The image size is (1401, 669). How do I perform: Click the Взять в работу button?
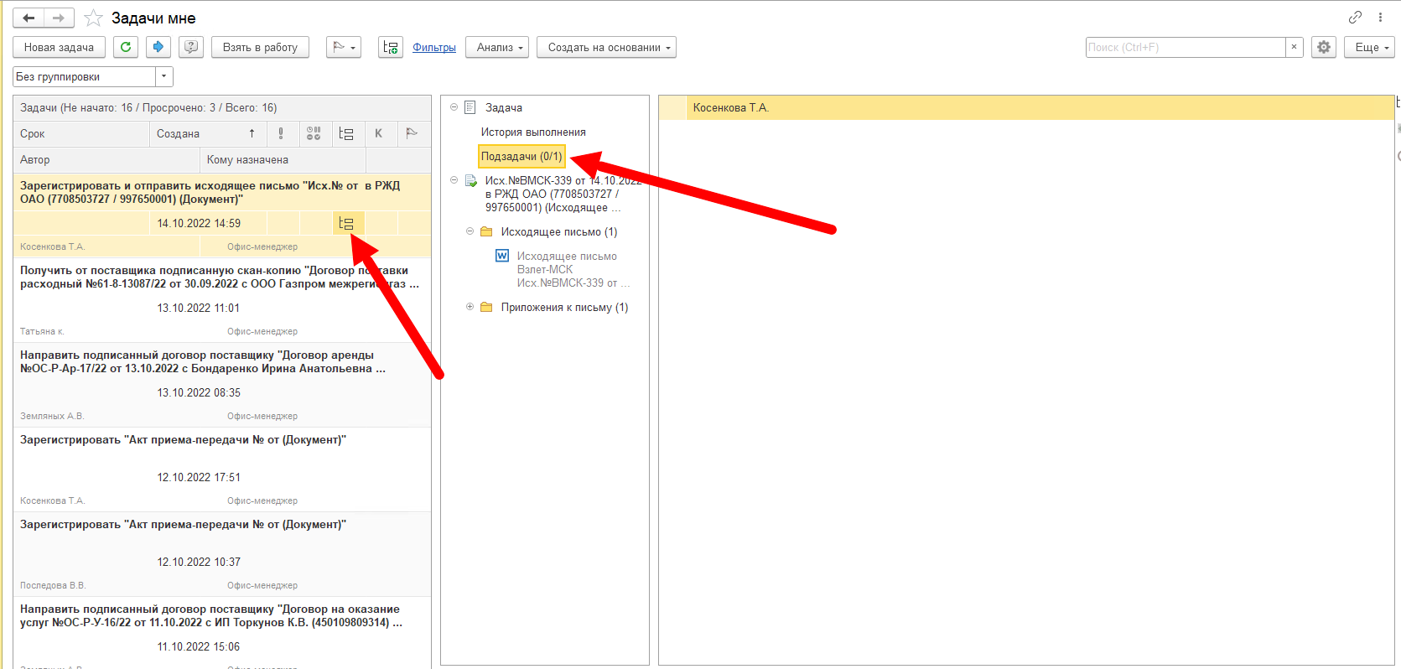pyautogui.click(x=260, y=47)
